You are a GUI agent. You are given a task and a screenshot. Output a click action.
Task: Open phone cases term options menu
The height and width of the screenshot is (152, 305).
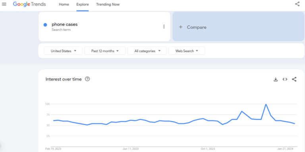[x=164, y=27]
